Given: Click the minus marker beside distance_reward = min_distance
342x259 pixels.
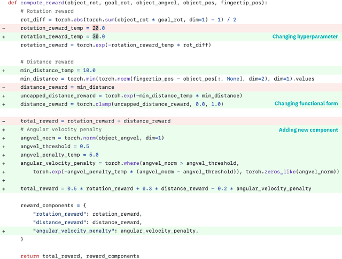Looking at the screenshot, I should [4, 87].
